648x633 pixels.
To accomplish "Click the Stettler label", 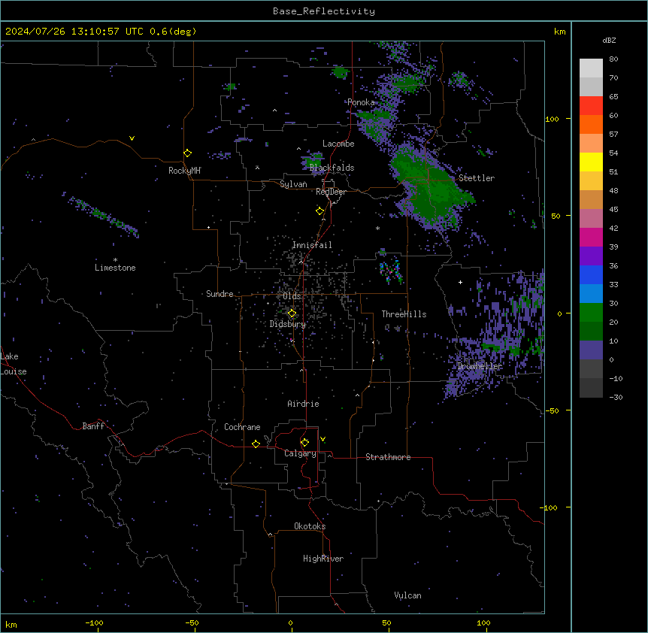I will [x=477, y=178].
